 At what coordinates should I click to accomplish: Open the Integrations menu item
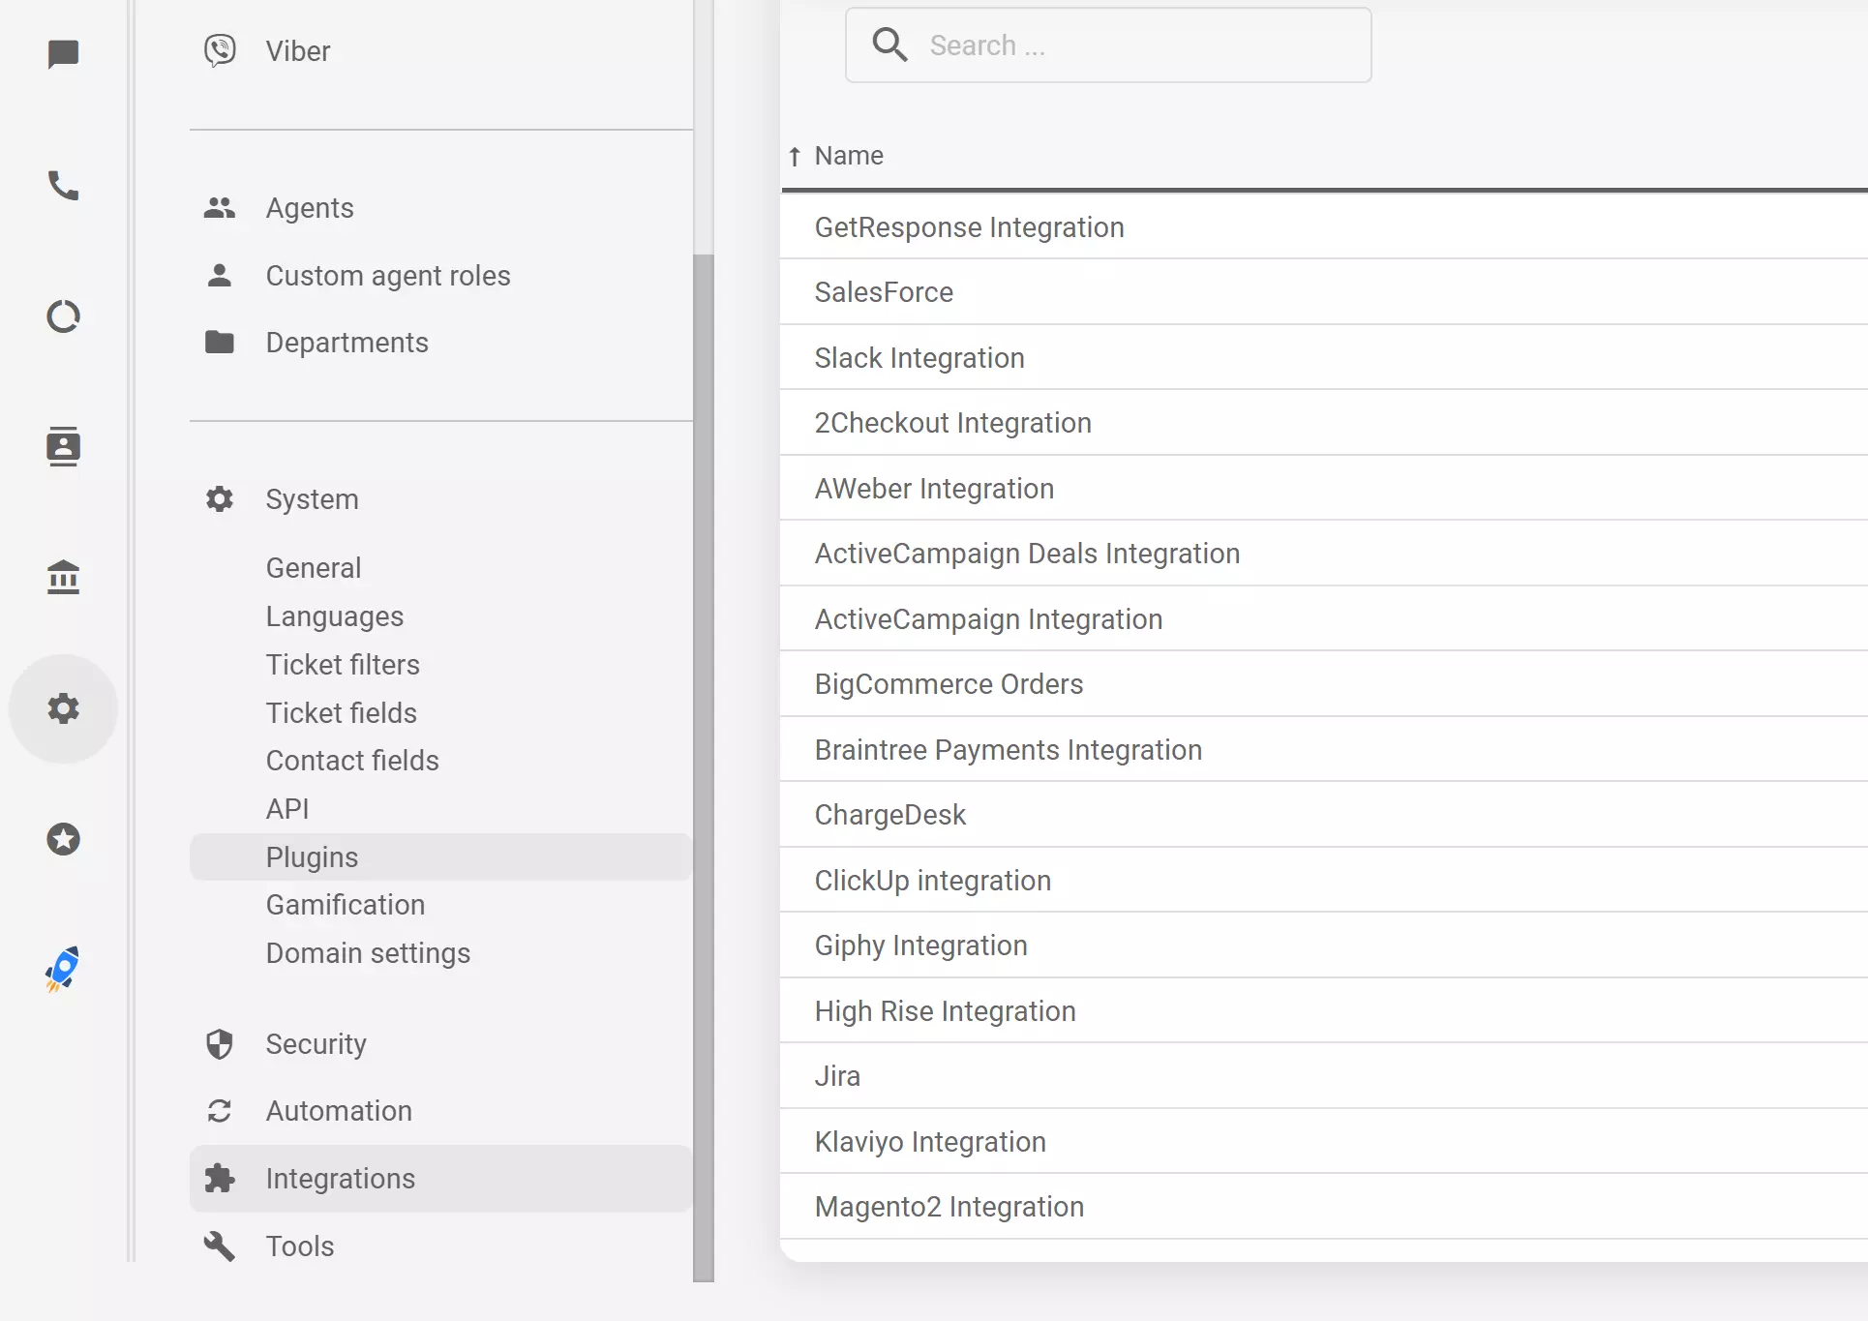click(x=340, y=1178)
